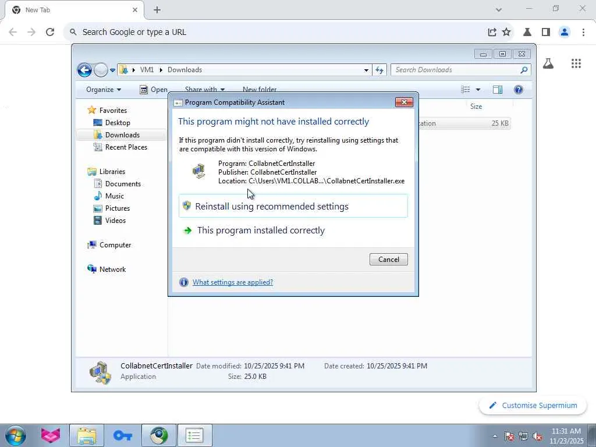Open the Videos library
The image size is (596, 447).
[x=110, y=221]
